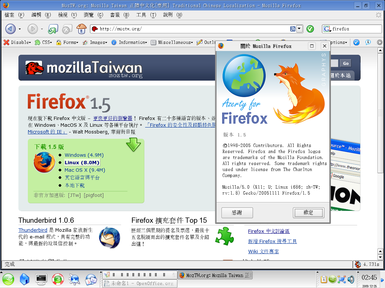Open the Disable dropdown in developer toolbar
The height and width of the screenshot is (288, 385).
(17, 42)
